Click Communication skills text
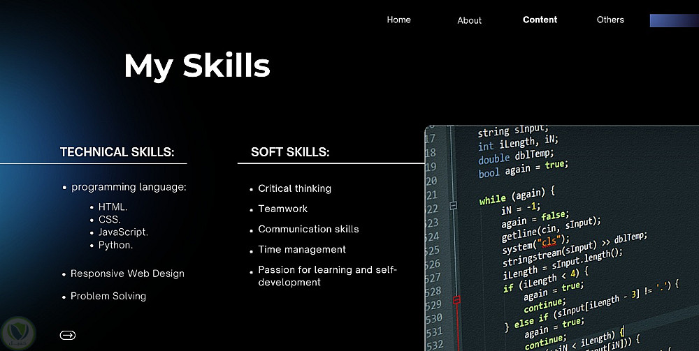Screen dimensions: 699x351 pos(308,229)
